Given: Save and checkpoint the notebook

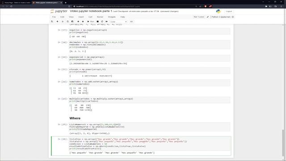Looking at the screenshot, I should (x=52, y=21).
